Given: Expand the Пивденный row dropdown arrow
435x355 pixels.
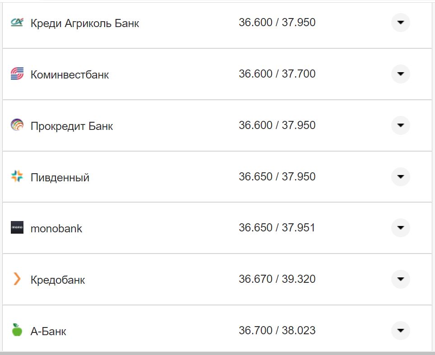Looking at the screenshot, I should coord(400,176).
